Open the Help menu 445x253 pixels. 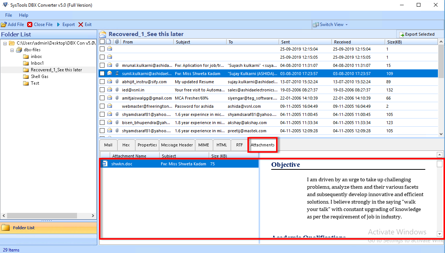(23, 15)
